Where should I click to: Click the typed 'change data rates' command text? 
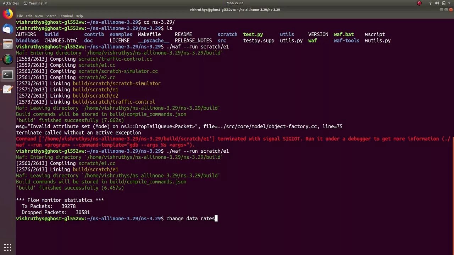[190, 219]
